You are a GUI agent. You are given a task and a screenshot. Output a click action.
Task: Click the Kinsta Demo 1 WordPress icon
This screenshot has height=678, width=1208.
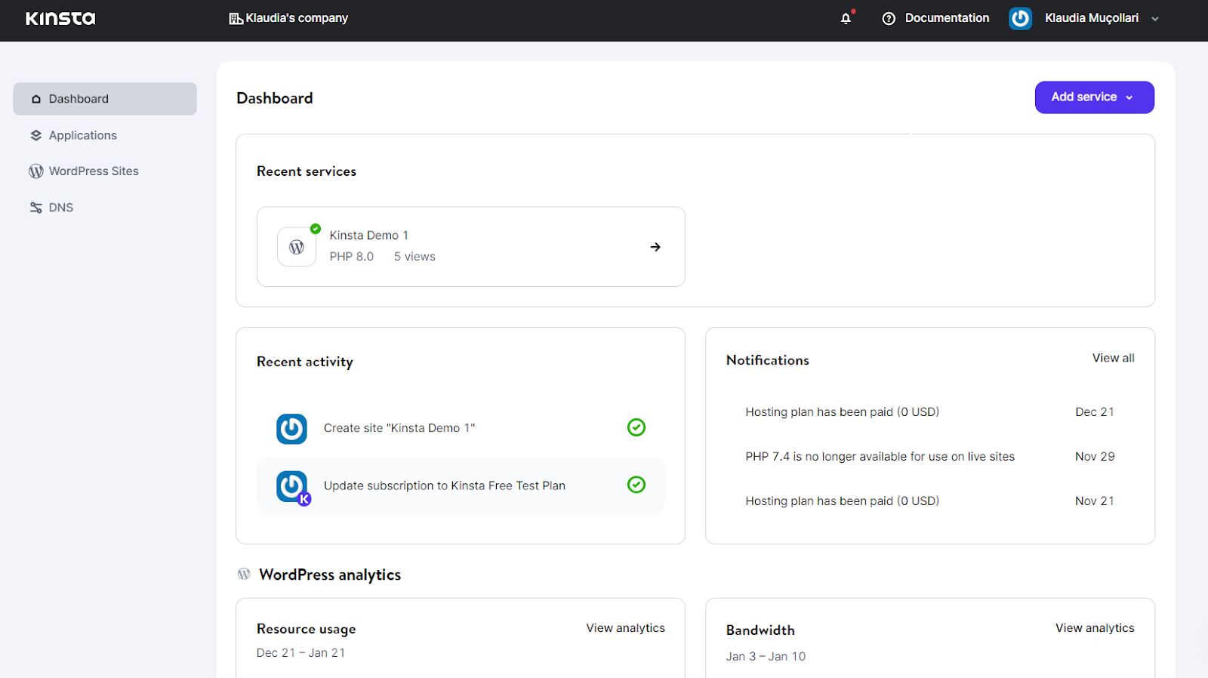tap(297, 247)
